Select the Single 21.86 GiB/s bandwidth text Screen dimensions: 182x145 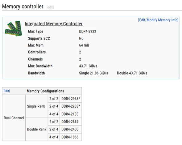(93, 73)
